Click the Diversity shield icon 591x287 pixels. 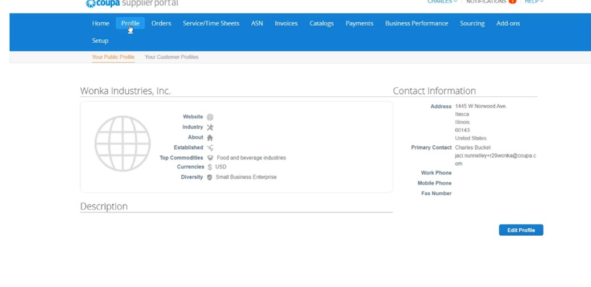point(210,178)
